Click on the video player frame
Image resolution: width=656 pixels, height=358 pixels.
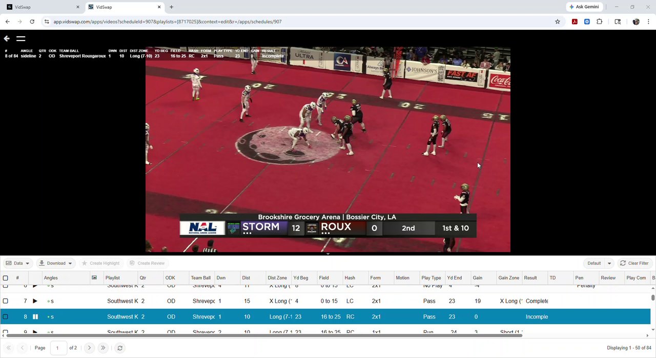pos(328,150)
